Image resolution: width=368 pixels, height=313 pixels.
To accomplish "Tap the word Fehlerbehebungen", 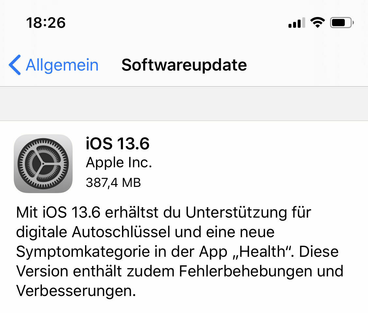I will 245,271.
